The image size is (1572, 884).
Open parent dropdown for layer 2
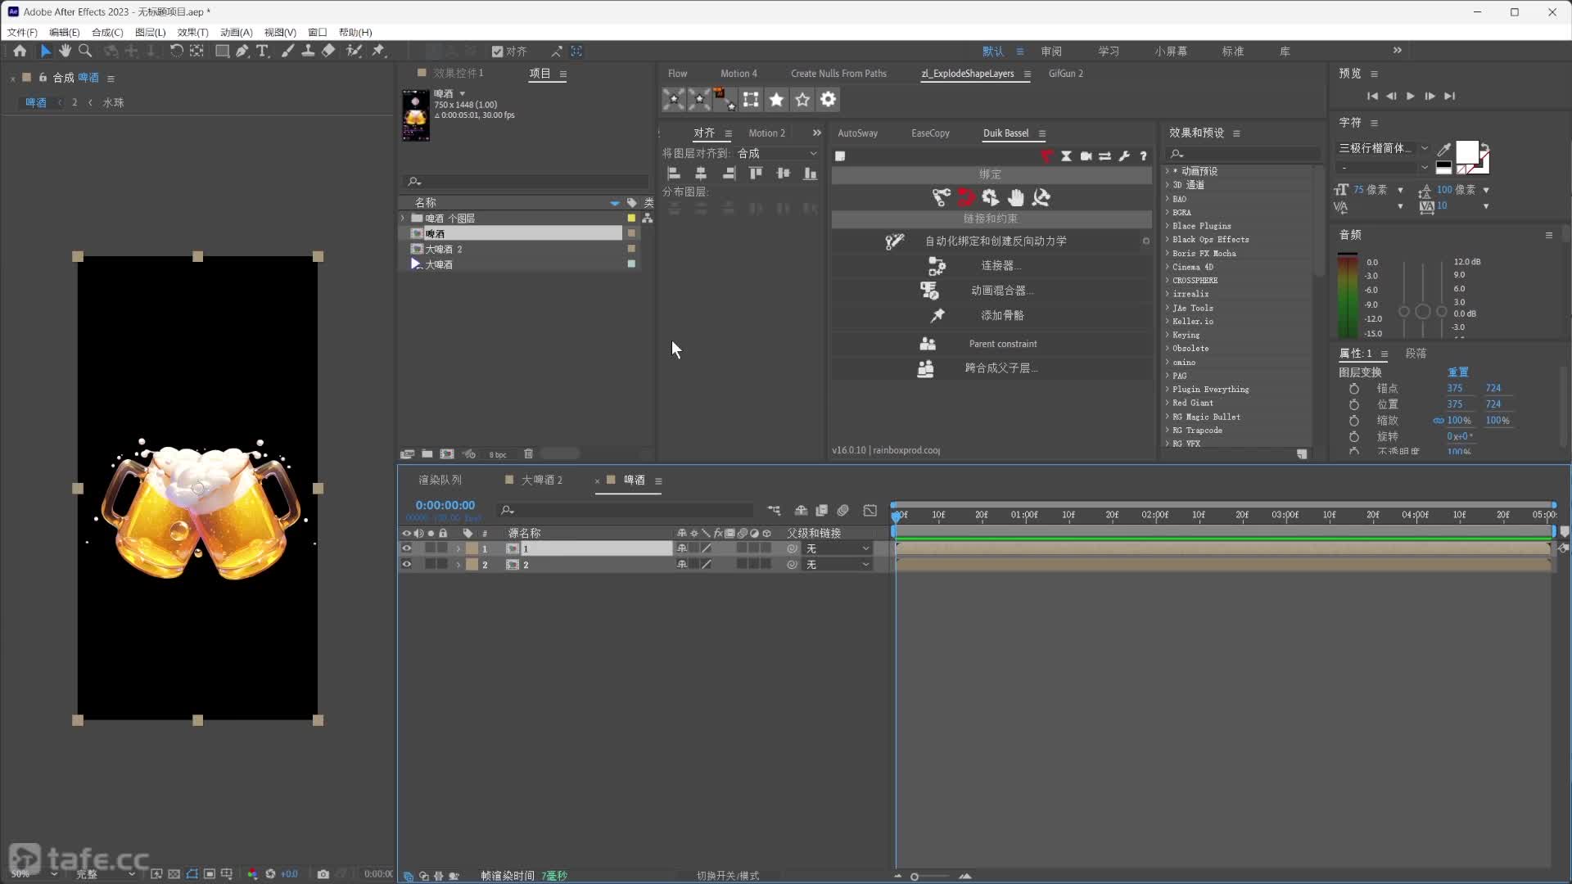pyautogui.click(x=836, y=565)
